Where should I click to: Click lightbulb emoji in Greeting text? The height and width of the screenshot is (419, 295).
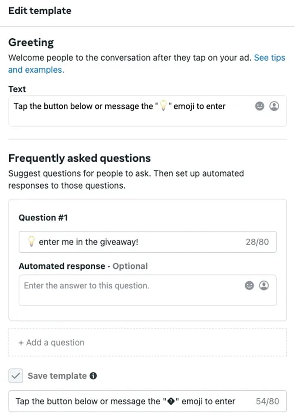coord(163,107)
